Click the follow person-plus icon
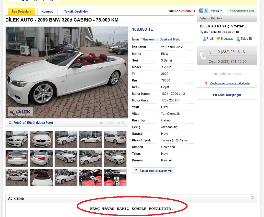The height and width of the screenshot is (217, 264). [238, 39]
